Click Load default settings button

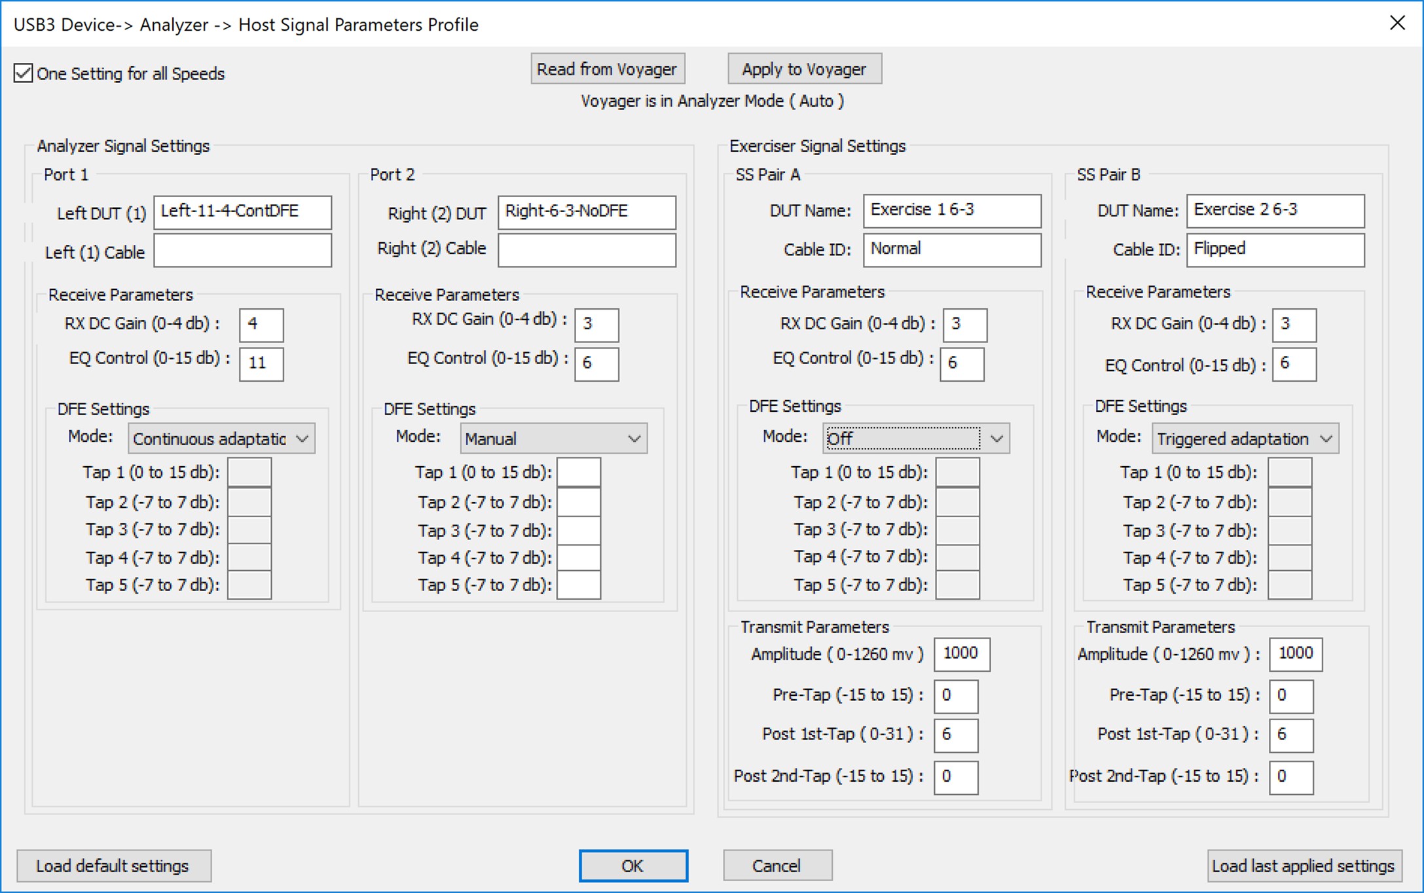tap(114, 866)
